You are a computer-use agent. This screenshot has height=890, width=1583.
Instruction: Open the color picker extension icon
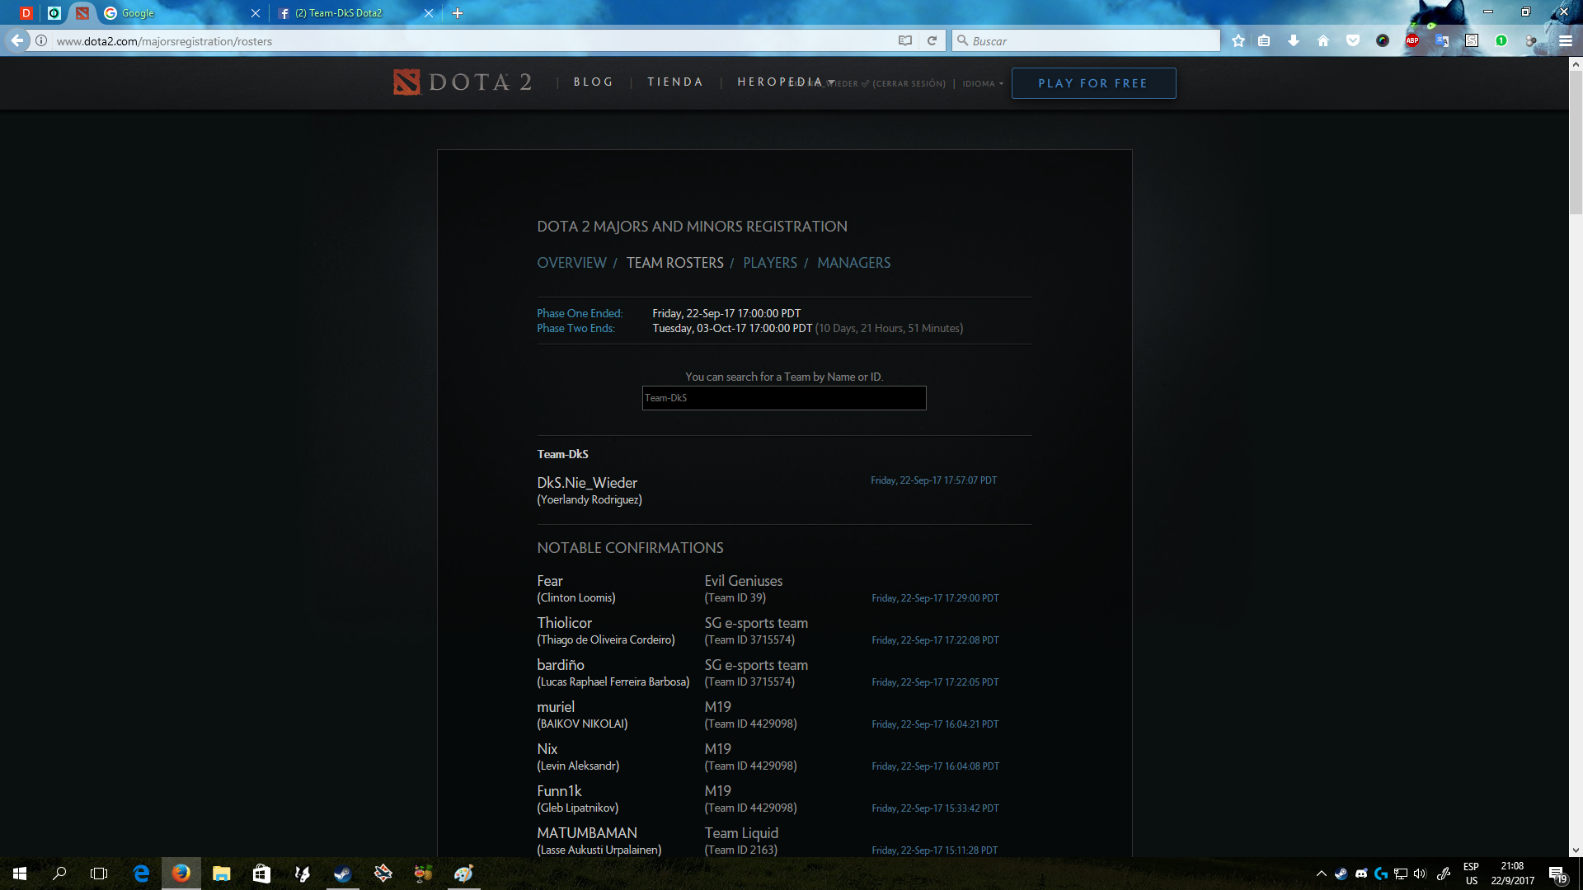1383,40
